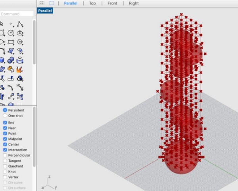Click into the Command input field
Viewport: 238px width, 191px height.
click(x=17, y=14)
